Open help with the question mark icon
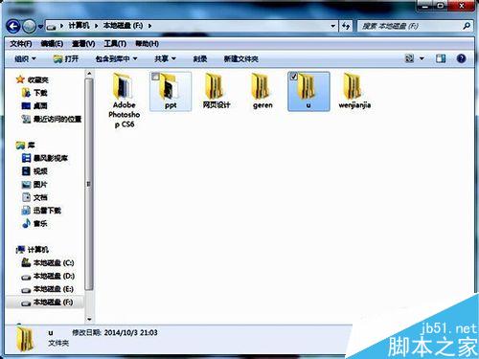This screenshot has width=479, height=359. tap(461, 58)
